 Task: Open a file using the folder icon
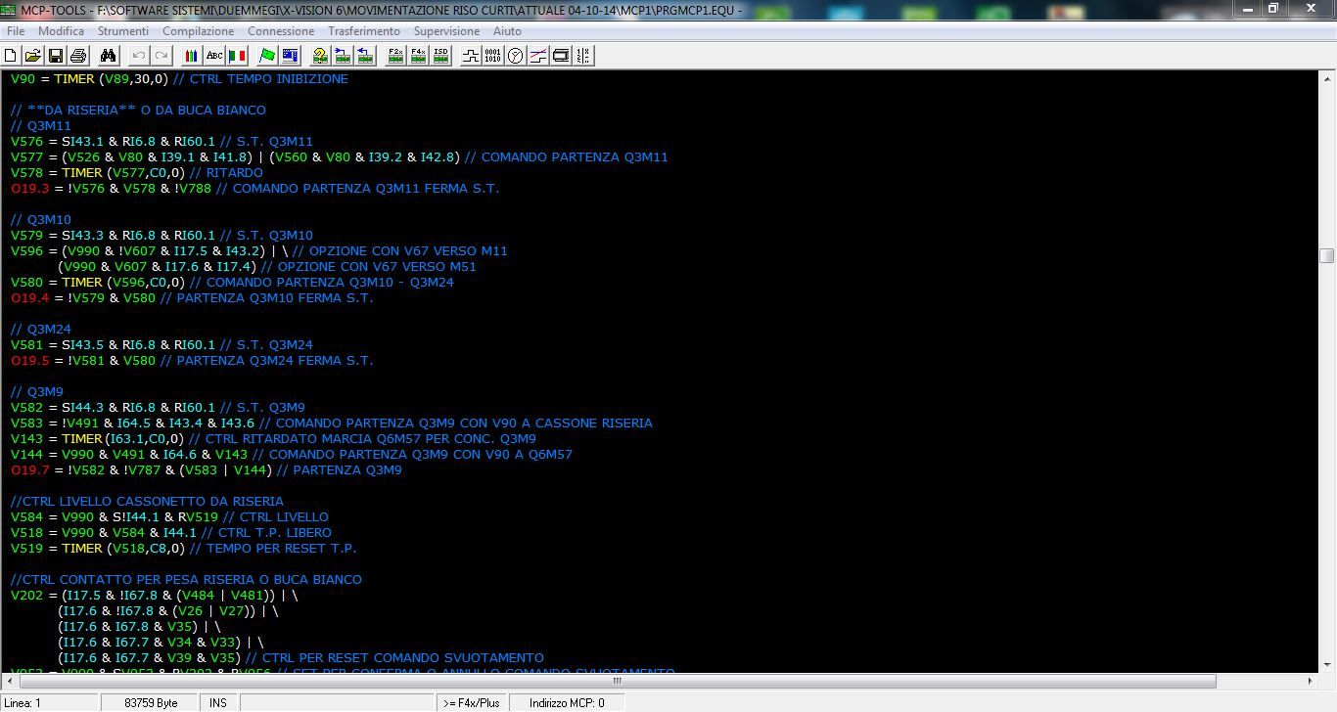point(33,56)
